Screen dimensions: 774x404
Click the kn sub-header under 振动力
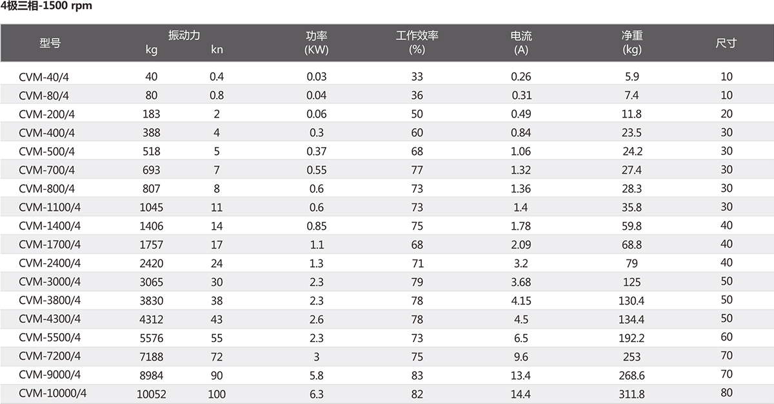(x=217, y=50)
